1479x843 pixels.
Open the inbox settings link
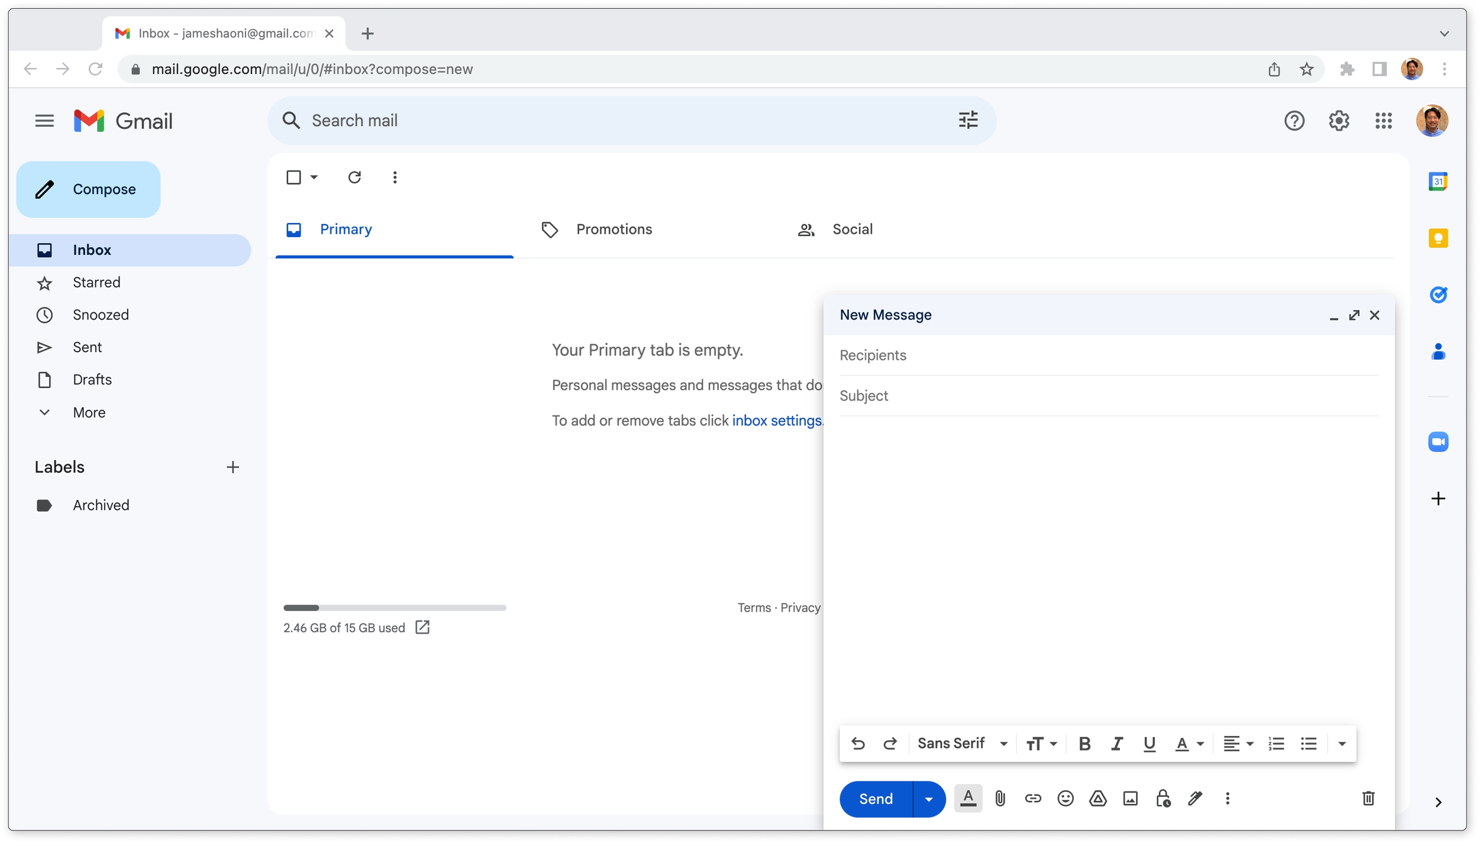pos(776,421)
